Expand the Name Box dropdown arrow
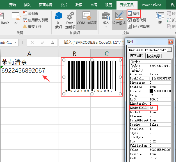The height and width of the screenshot is (162, 176). [x=16, y=42]
